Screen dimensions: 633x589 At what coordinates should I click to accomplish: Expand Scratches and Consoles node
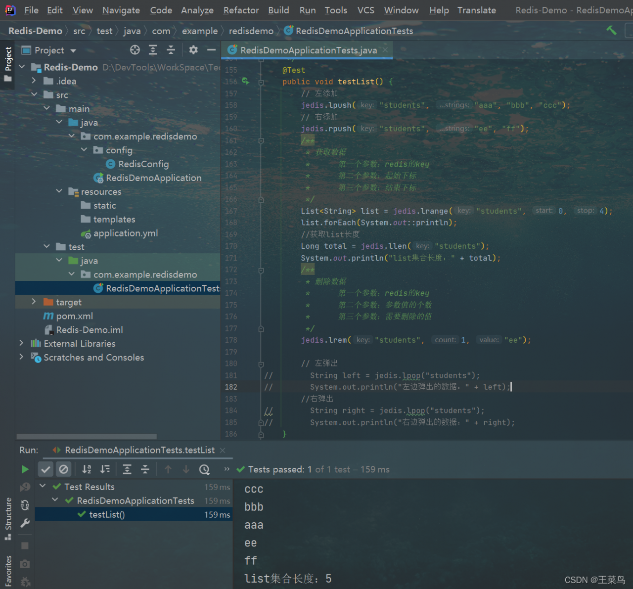tap(22, 357)
